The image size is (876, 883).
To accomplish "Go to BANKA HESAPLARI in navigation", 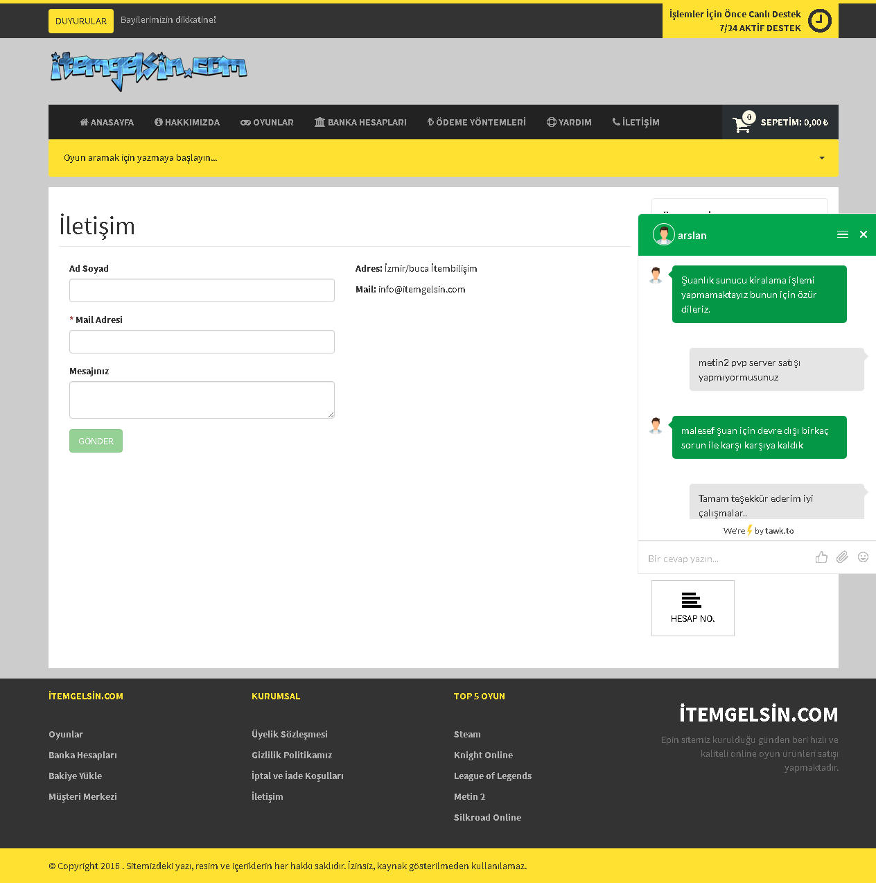I will 360,123.
